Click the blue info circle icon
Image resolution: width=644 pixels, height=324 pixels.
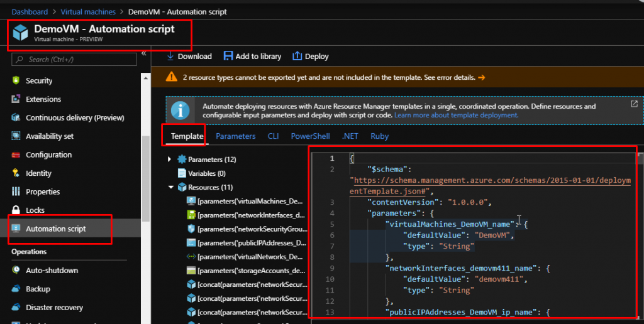pyautogui.click(x=180, y=111)
